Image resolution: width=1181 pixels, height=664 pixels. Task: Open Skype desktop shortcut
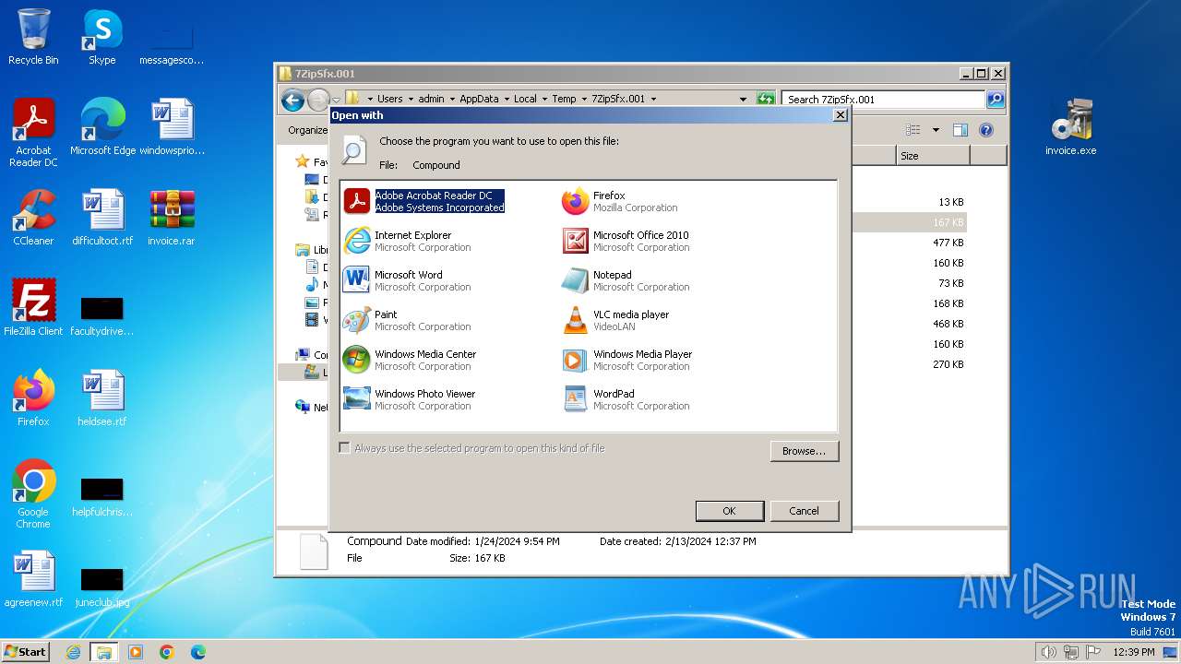pos(101,38)
